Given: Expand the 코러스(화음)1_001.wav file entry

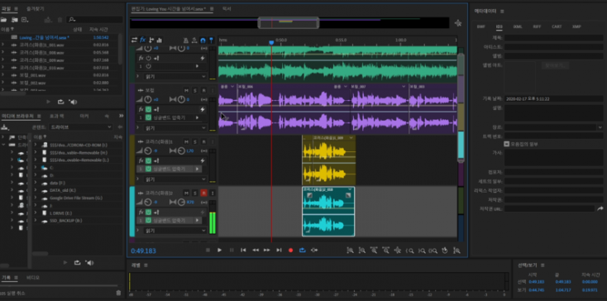Looking at the screenshot, I should 2,45.
